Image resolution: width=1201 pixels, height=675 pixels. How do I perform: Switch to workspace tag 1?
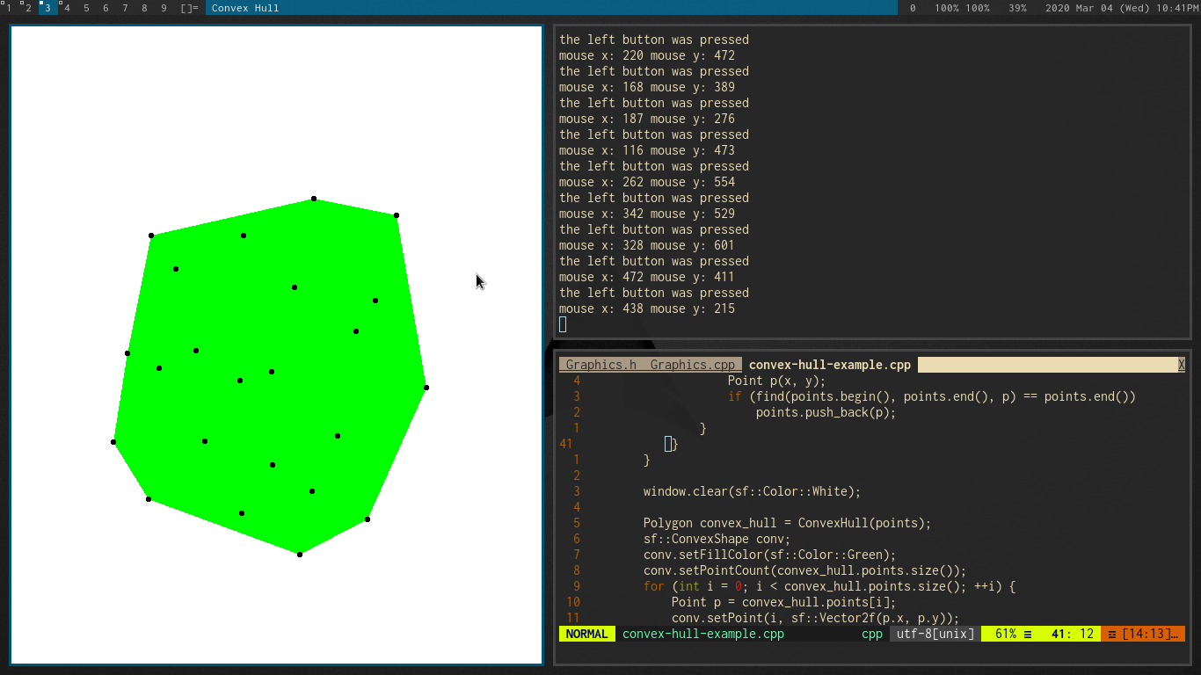[9, 8]
